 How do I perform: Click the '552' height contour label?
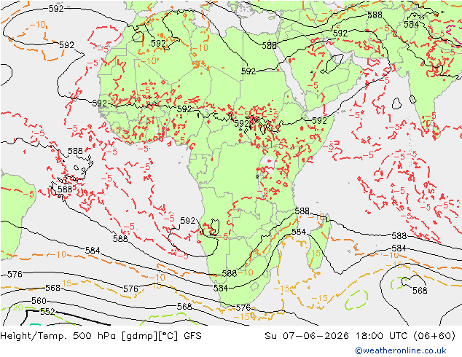(47, 312)
